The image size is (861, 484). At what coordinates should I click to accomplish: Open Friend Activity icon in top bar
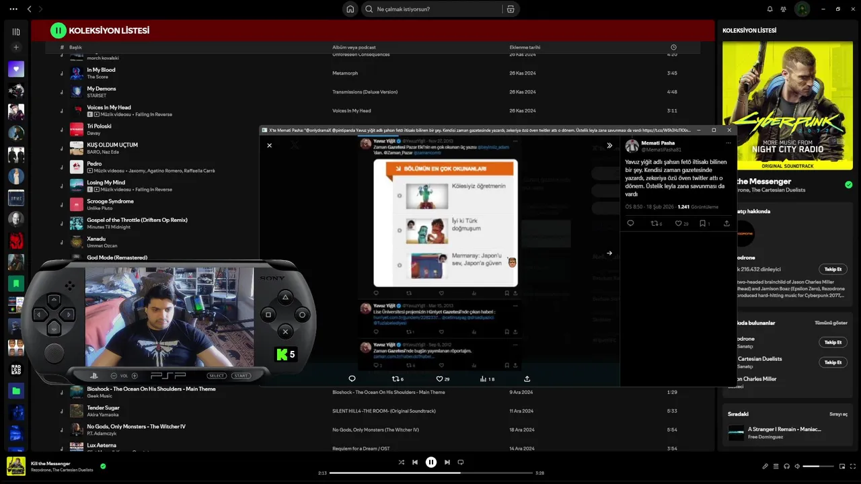point(783,9)
